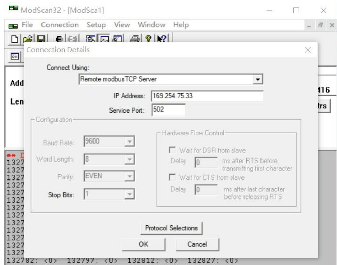The height and width of the screenshot is (265, 337).
Task: Expand the Stop Bits combo box
Action: [129, 194]
